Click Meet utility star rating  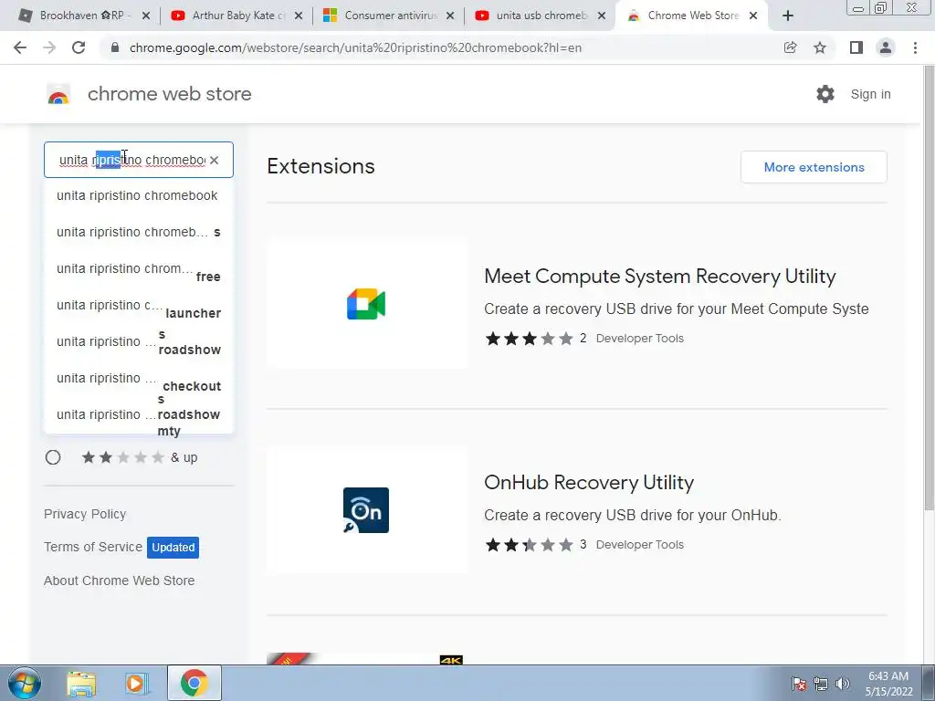[x=530, y=339]
